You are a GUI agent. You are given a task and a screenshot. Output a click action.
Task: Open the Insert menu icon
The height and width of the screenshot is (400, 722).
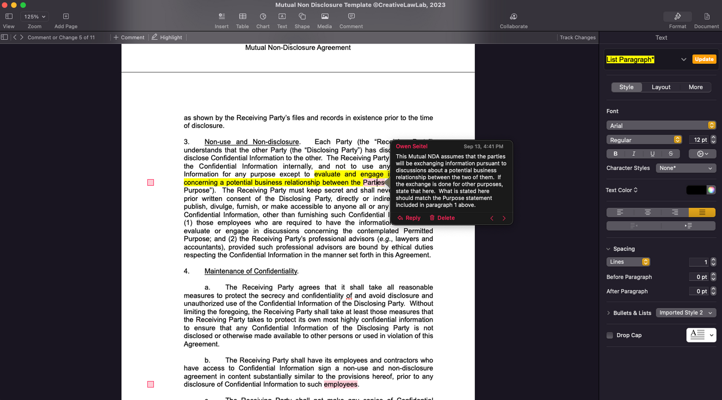(x=222, y=16)
